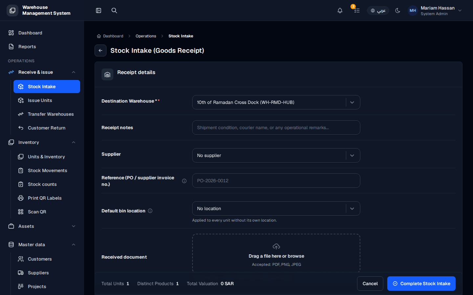Open Customer Return page
Image resolution: width=473 pixels, height=295 pixels.
click(x=47, y=128)
